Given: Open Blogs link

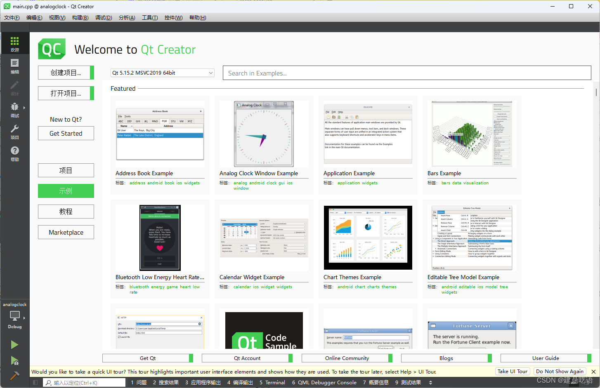Looking at the screenshot, I should click(x=446, y=358).
